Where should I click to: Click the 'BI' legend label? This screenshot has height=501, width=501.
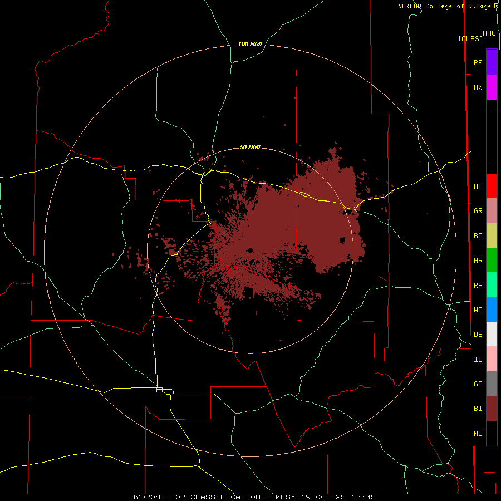pos(478,409)
